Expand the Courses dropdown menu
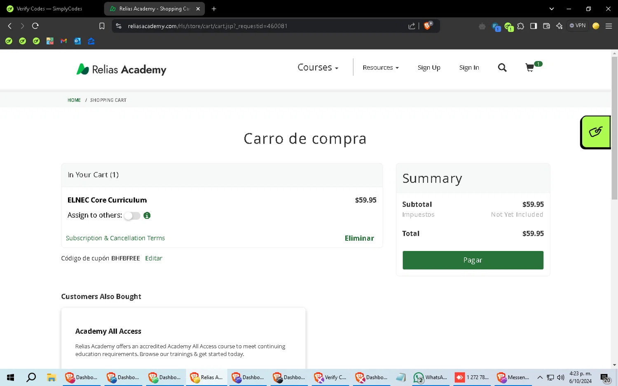 point(318,67)
